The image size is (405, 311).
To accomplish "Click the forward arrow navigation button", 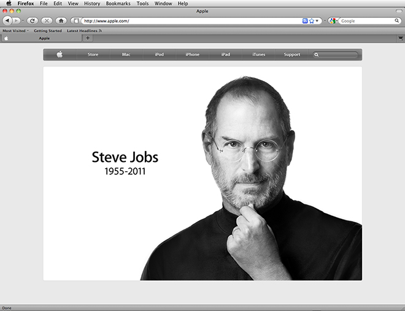I will tap(16, 21).
